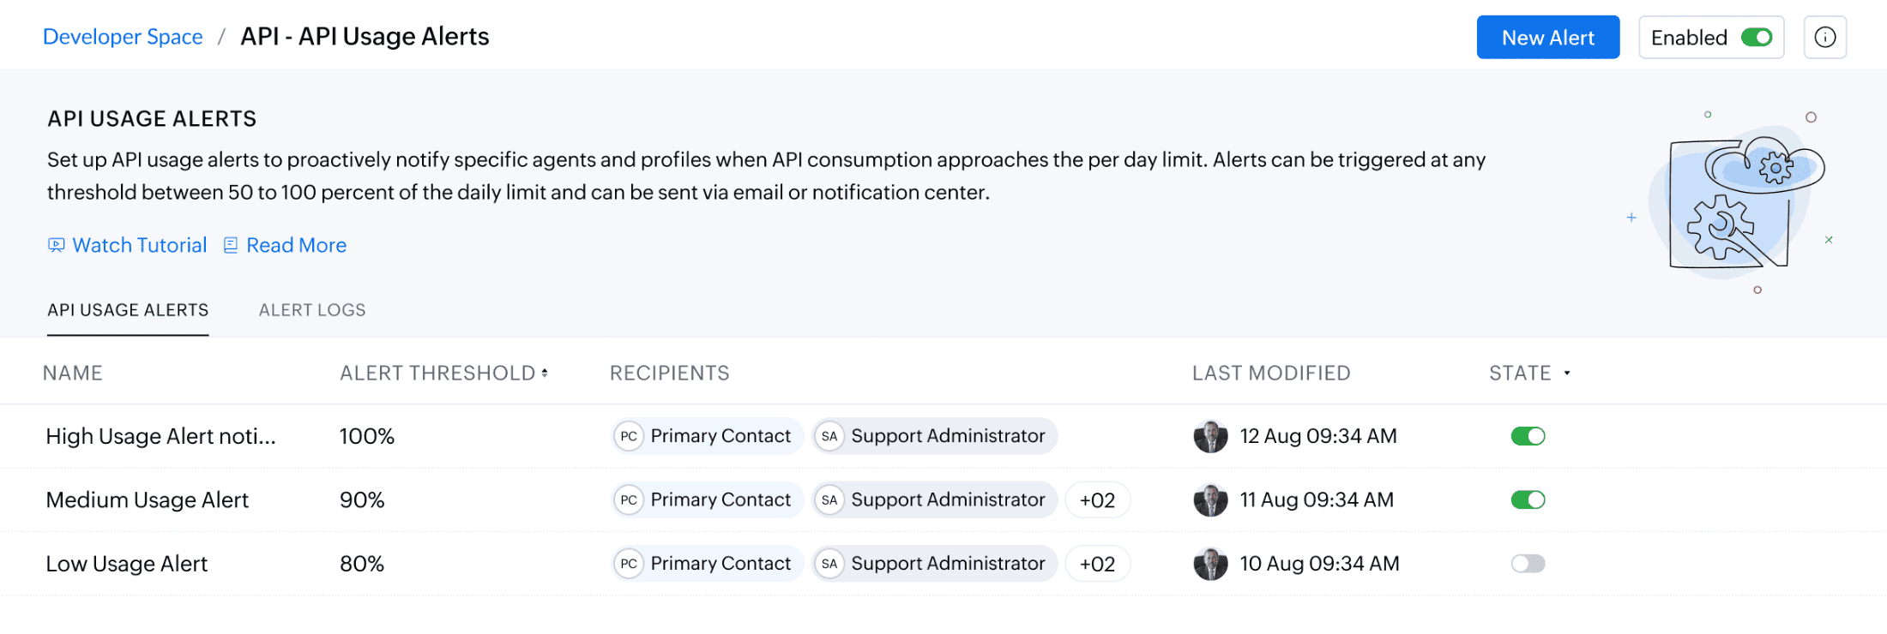The height and width of the screenshot is (634, 1887).
Task: Turn off the High Usage Alert toggle
Action: coord(1528,436)
